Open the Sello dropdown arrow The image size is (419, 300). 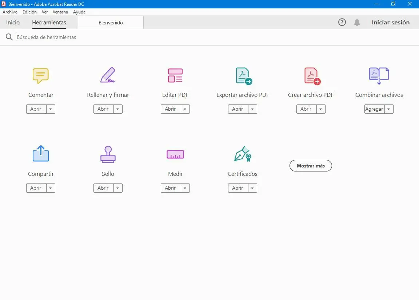tap(118, 188)
